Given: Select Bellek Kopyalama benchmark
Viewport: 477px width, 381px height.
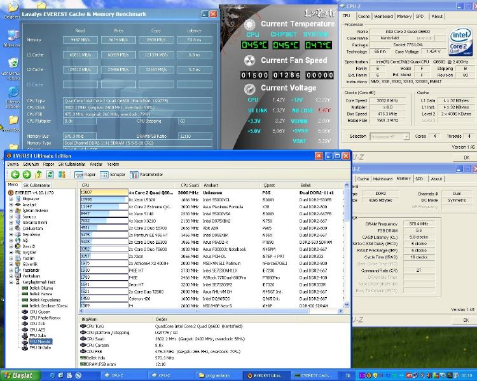Looking at the screenshot, I should [x=45, y=300].
